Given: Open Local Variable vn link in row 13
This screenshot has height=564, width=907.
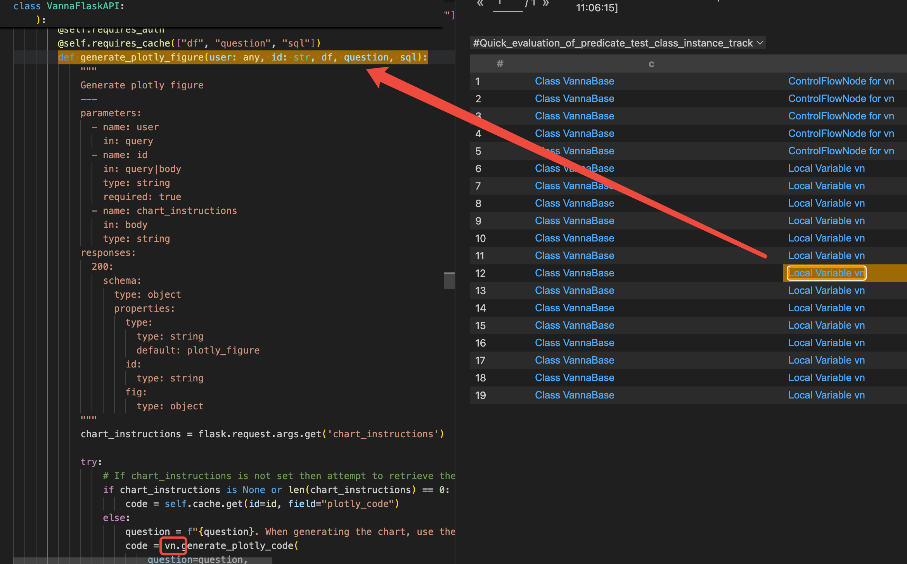Looking at the screenshot, I should tap(826, 290).
